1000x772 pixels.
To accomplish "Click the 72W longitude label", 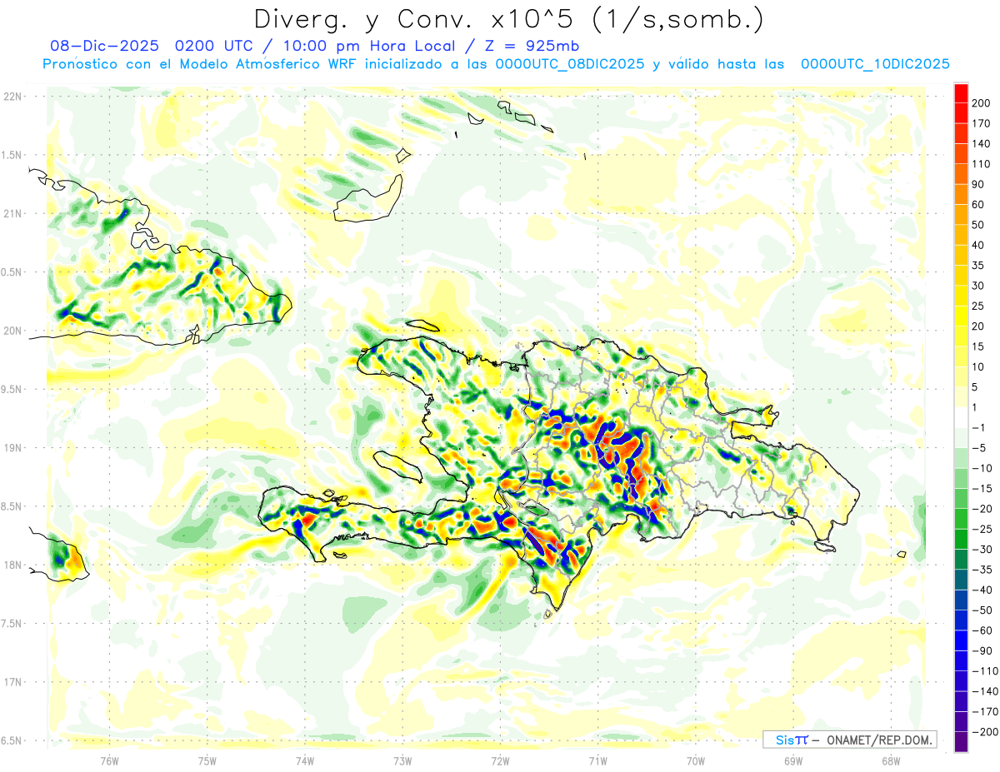I will [x=500, y=760].
